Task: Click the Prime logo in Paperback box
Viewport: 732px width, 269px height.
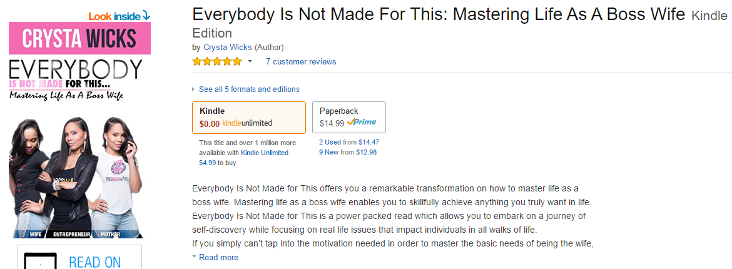Action: (362, 123)
